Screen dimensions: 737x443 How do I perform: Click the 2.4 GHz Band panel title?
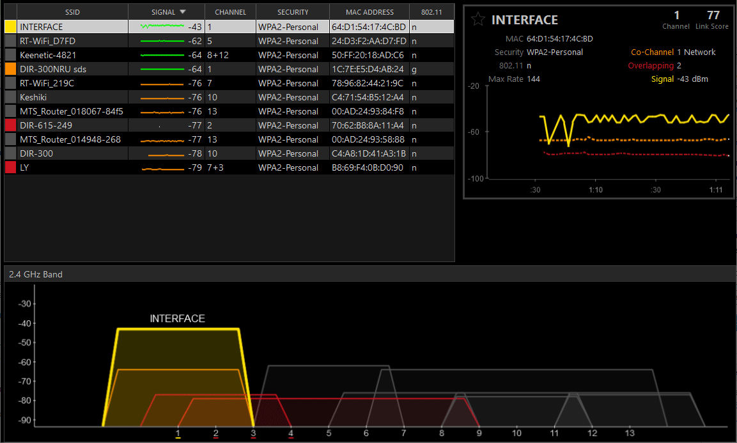[x=36, y=274]
